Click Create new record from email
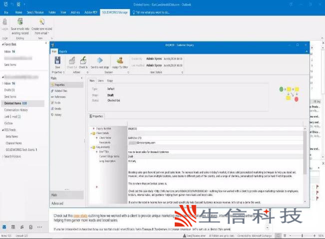325x239 pixels. pyautogui.click(x=43, y=25)
